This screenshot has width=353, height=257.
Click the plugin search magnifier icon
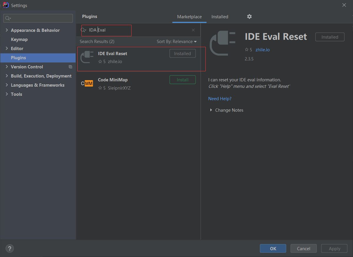pos(83,30)
